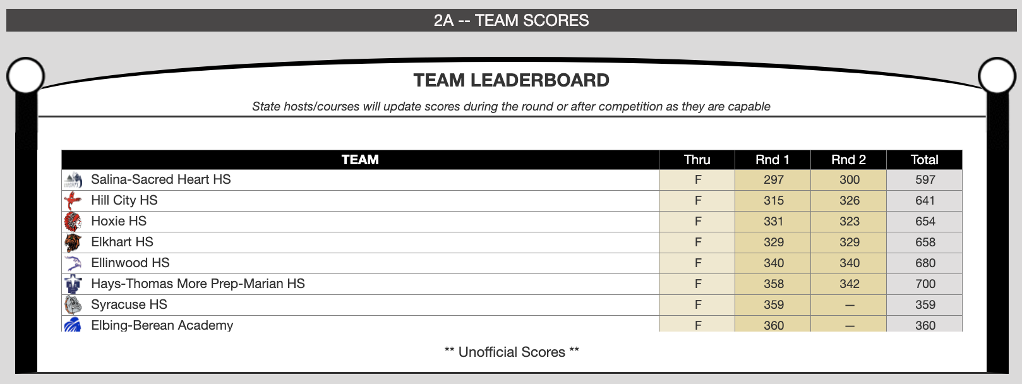Click the TEAM column header
This screenshot has height=384, width=1022.
pos(360,160)
